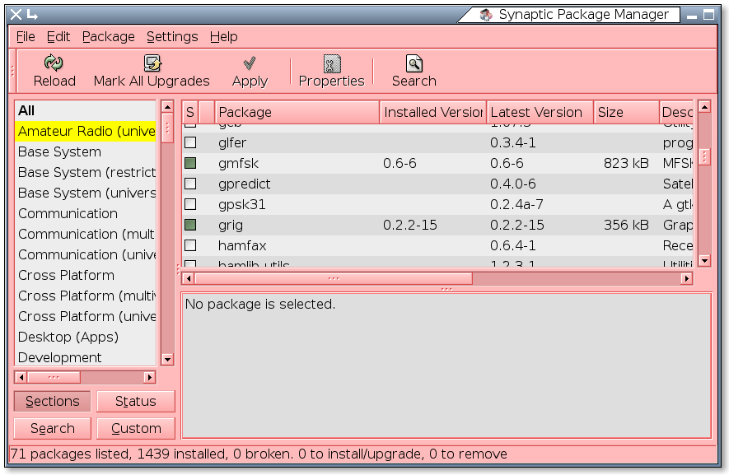Select Desktop (Apps) section
This screenshot has width=729, height=475.
pos(86,337)
